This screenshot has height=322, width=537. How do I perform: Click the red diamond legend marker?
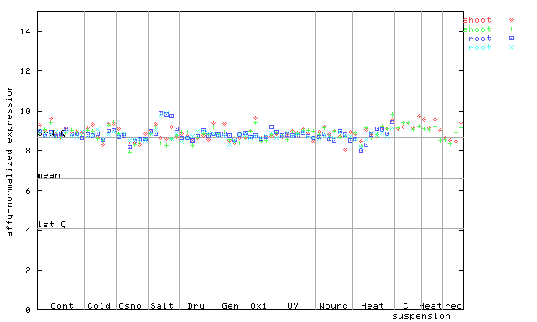coord(511,20)
